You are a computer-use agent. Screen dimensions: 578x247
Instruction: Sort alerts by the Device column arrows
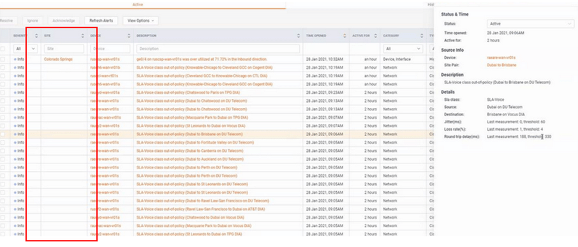[129, 36]
